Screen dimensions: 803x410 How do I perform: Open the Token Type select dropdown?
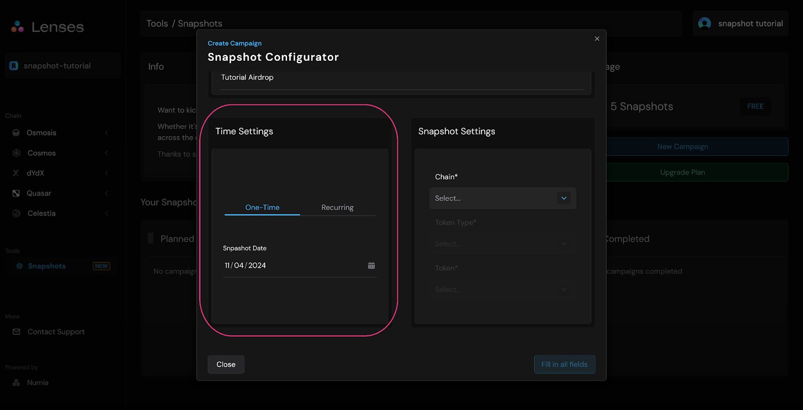[502, 244]
